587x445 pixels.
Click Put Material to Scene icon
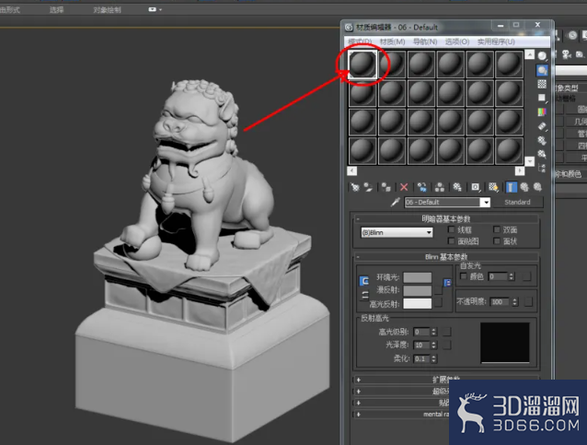(x=368, y=187)
